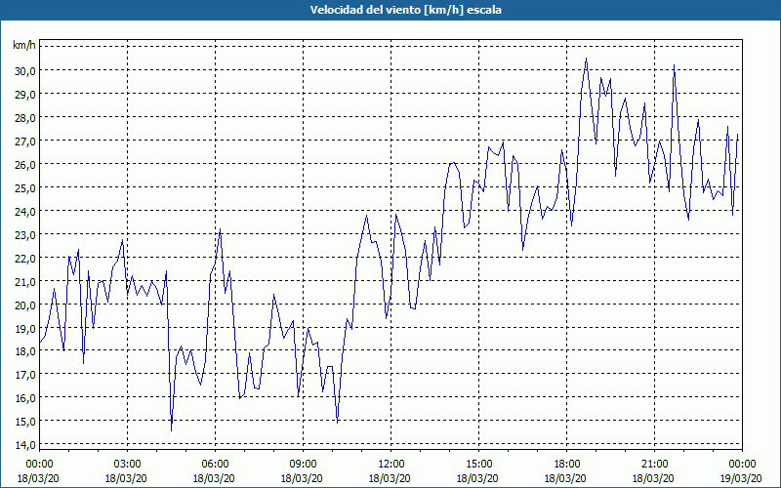This screenshot has height=488, width=781.
Task: Select the "15:00" x-axis time label
Action: point(478,465)
